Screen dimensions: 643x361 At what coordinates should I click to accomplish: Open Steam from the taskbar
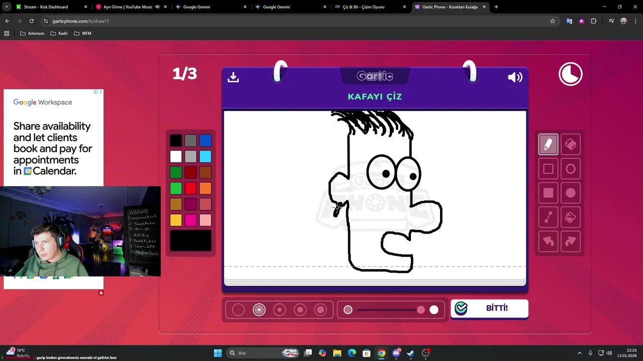click(x=411, y=353)
